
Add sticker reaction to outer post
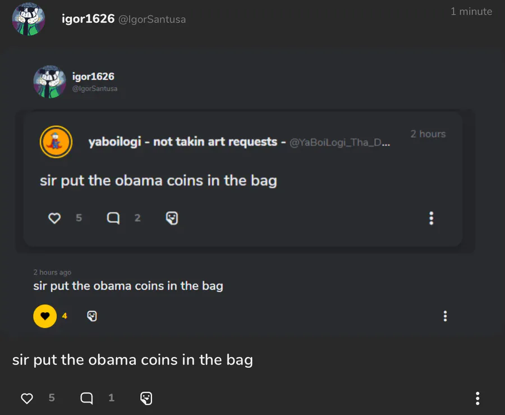point(146,398)
